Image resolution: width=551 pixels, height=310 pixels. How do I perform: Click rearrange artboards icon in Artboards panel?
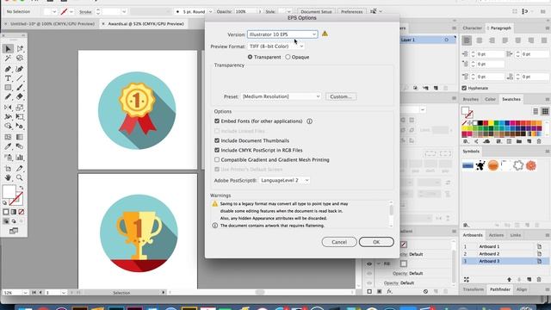pos(467,279)
